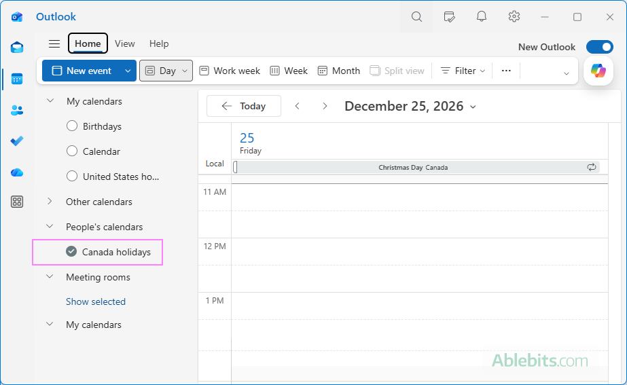Open the Mail app in sidebar
627x385 pixels.
pos(17,48)
